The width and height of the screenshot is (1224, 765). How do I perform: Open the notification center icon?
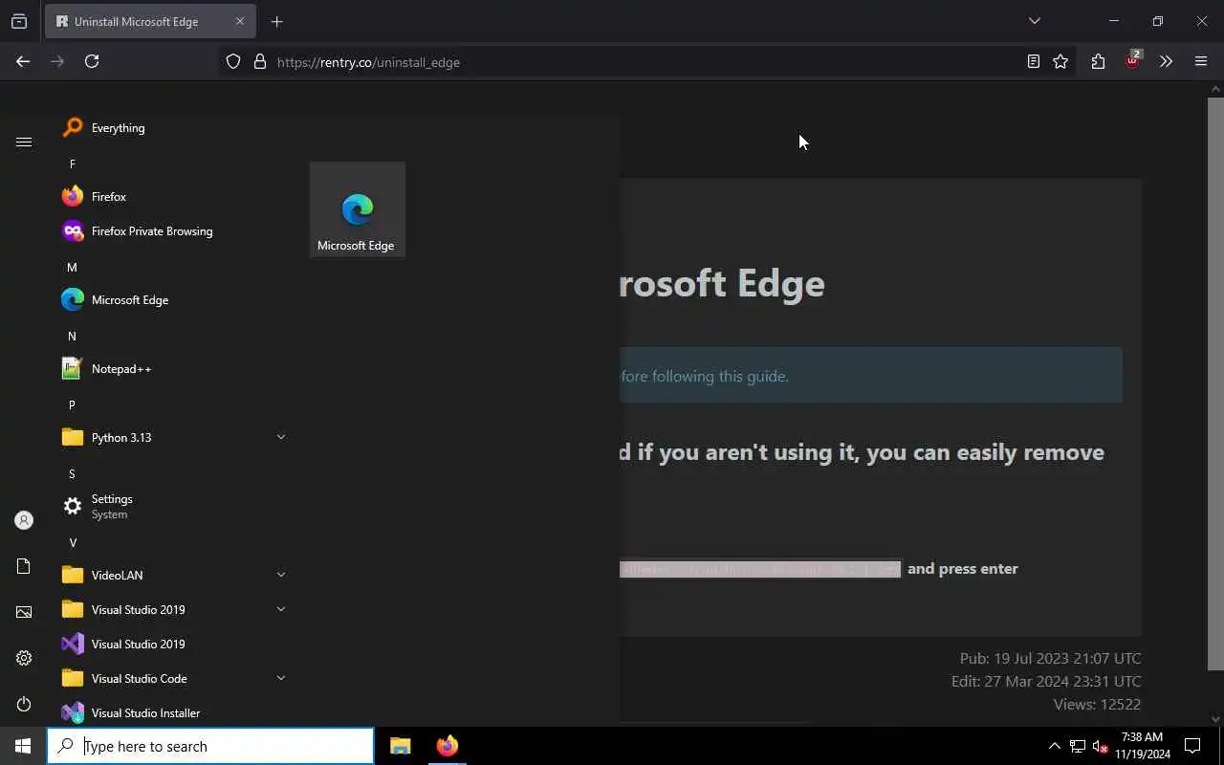1192,746
